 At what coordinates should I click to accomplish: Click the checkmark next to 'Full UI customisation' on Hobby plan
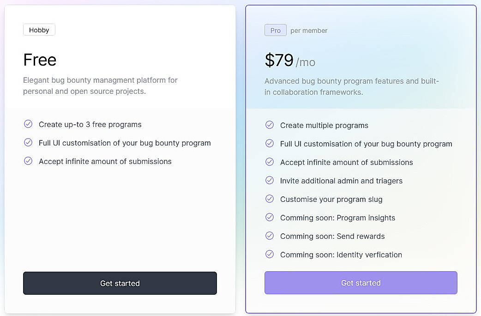[x=28, y=142]
